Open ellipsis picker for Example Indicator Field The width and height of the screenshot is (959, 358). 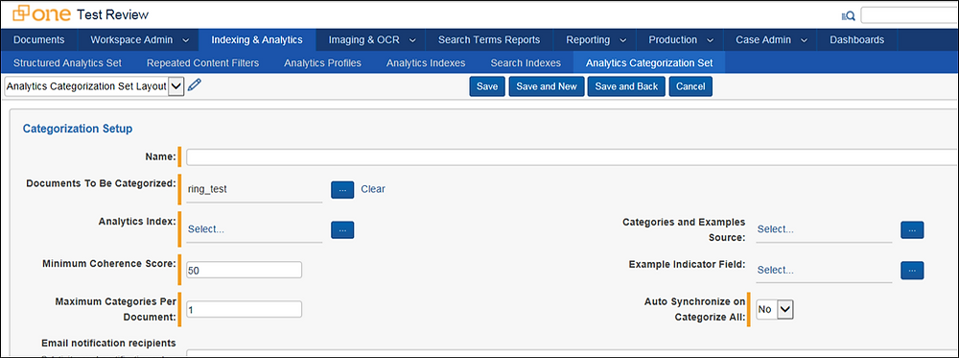point(912,271)
